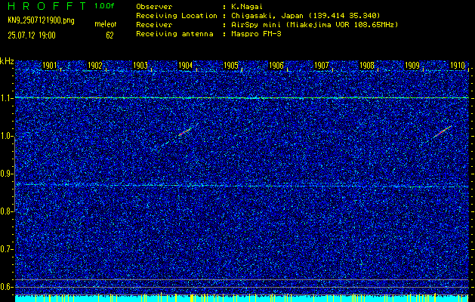Click the 1.0 kHz axis label
This screenshot has height=302, width=475.
pos(5,137)
